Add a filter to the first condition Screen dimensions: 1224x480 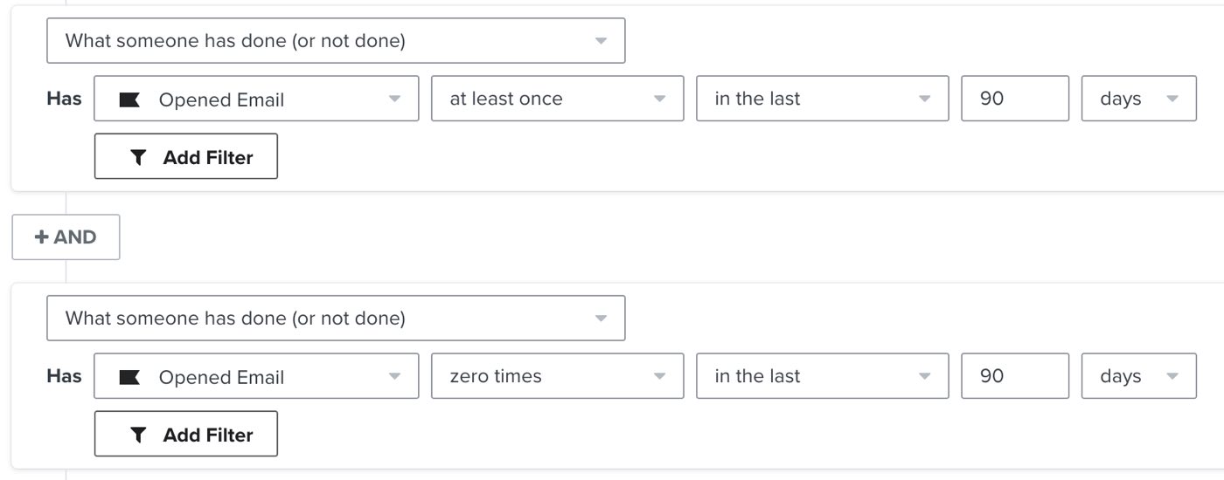186,157
